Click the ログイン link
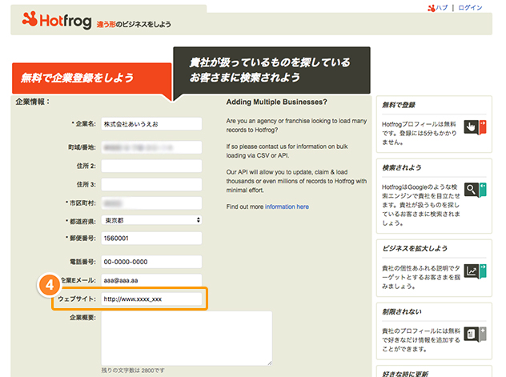The height and width of the screenshot is (377, 506). (x=470, y=8)
